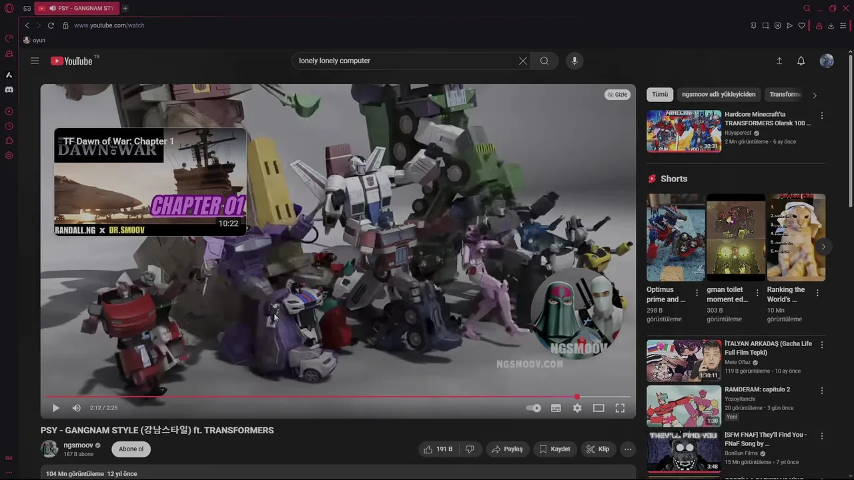
Task: Clear the YouTube search box text
Action: (523, 61)
